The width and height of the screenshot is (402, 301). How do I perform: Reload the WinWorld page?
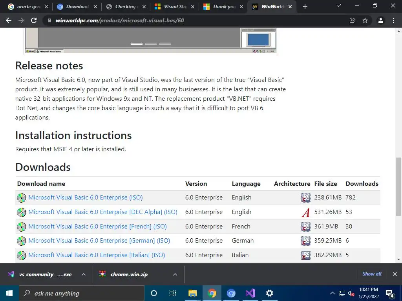coord(34,20)
